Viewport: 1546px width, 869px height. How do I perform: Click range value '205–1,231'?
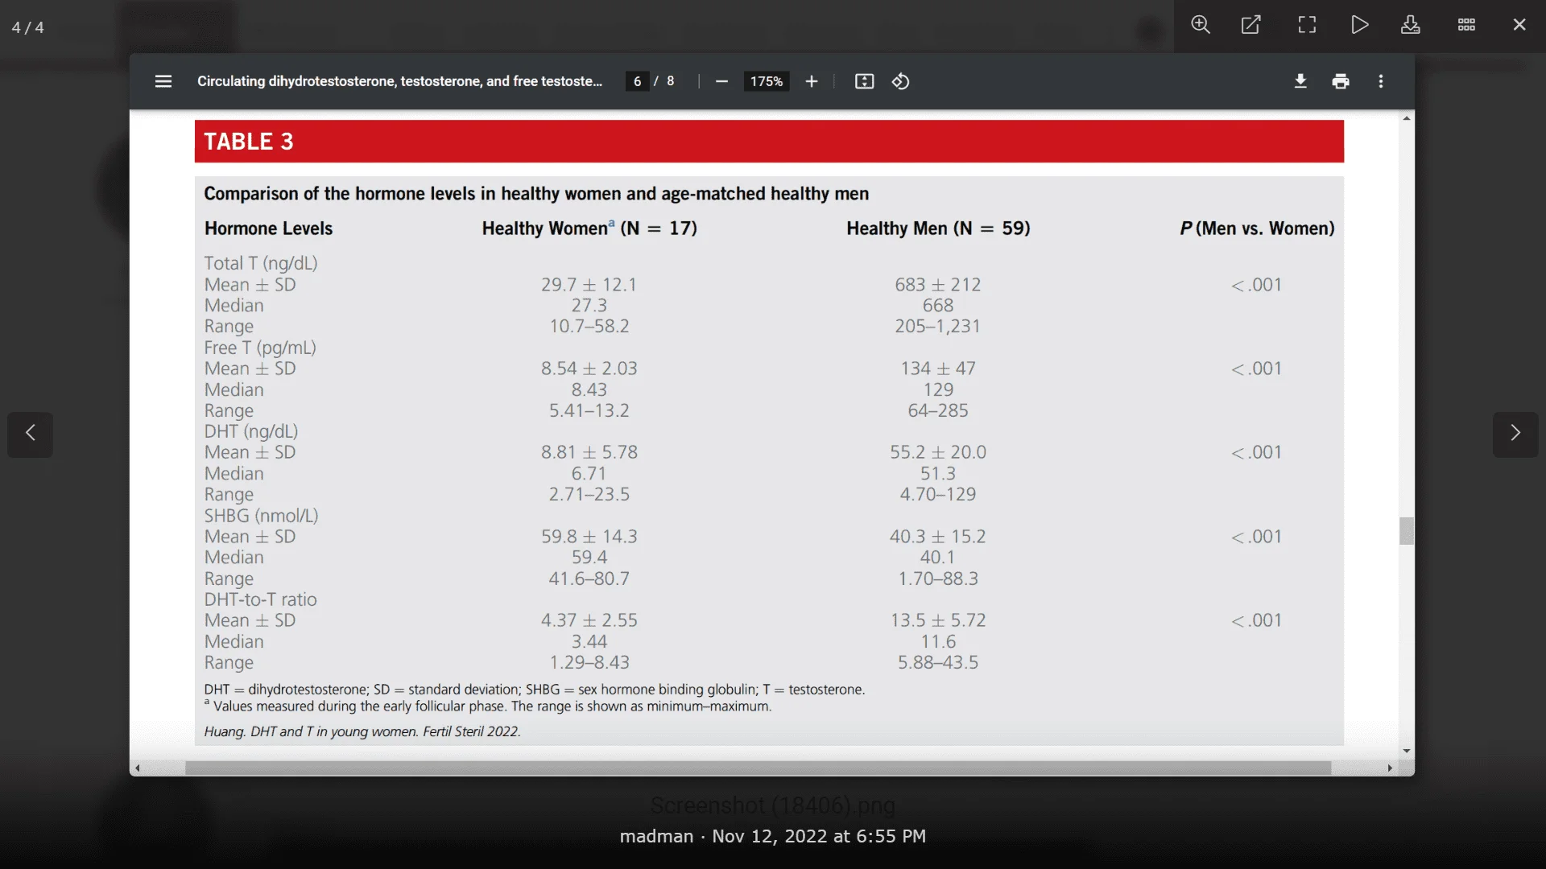[938, 327]
